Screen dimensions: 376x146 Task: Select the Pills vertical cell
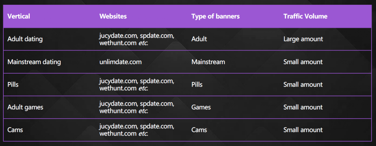(x=13, y=85)
